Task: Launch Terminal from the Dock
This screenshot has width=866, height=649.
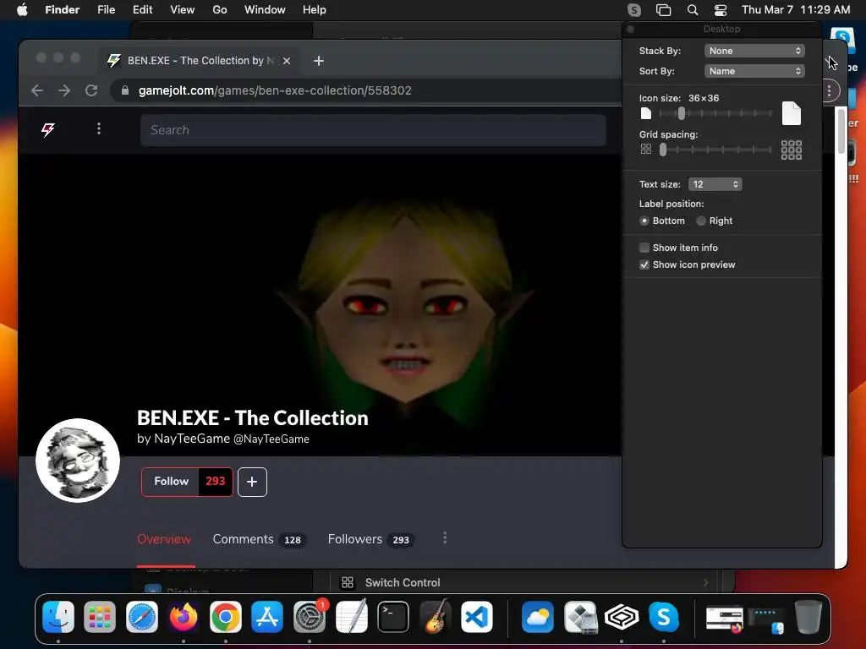Action: [393, 616]
